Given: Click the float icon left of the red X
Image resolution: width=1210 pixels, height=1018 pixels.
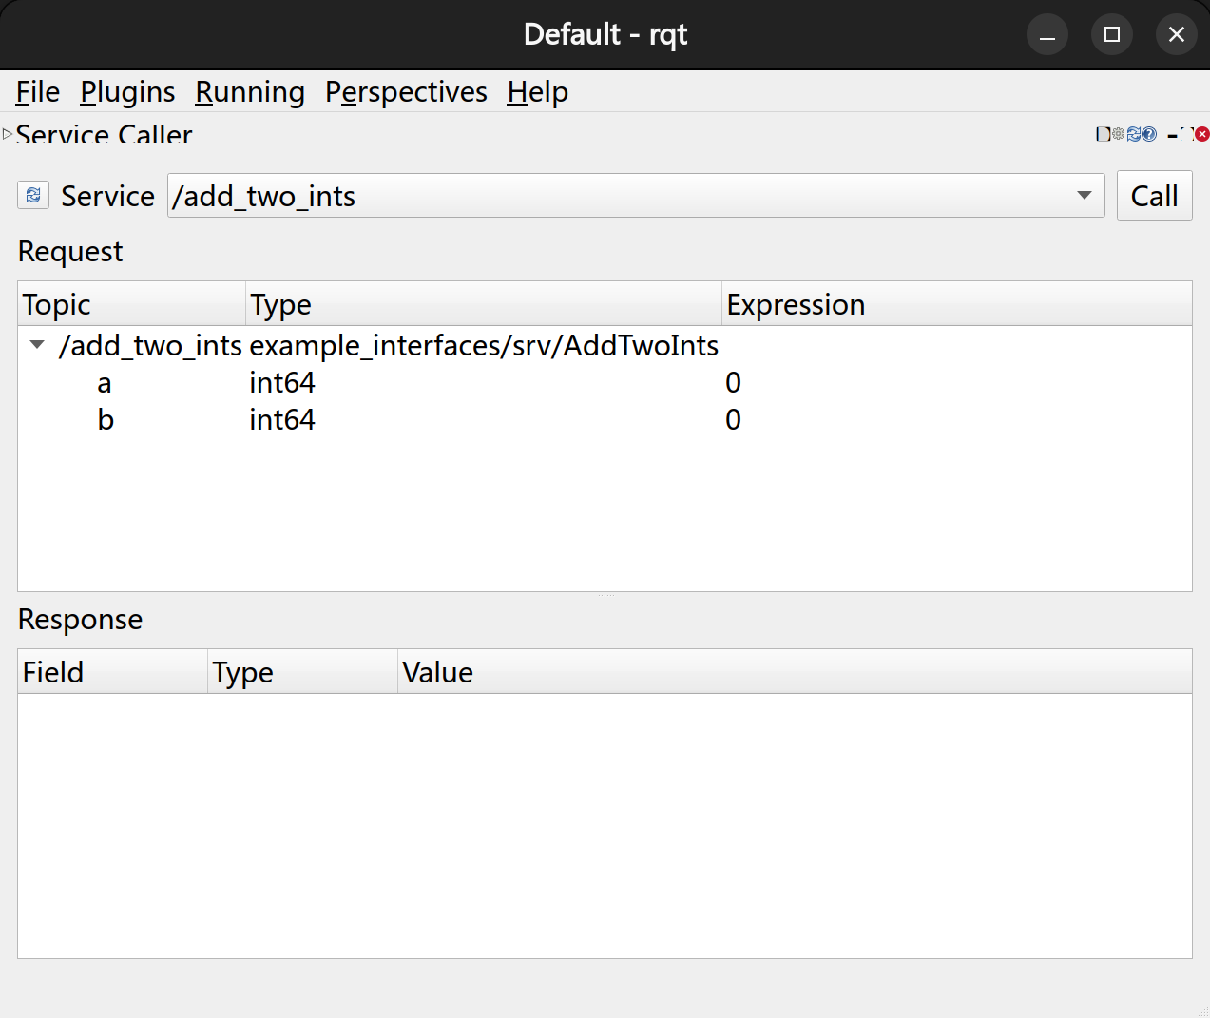Looking at the screenshot, I should 1186,134.
